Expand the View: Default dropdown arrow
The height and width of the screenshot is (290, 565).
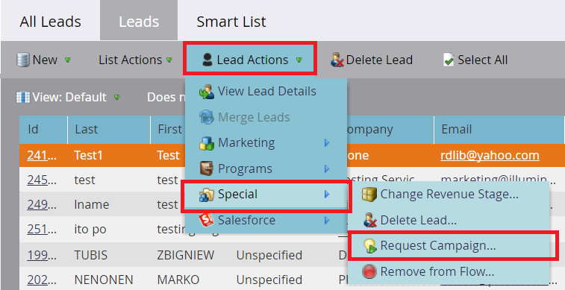(x=116, y=97)
